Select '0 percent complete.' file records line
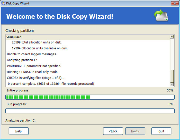This screenshot has width=180, height=140. [51, 84]
